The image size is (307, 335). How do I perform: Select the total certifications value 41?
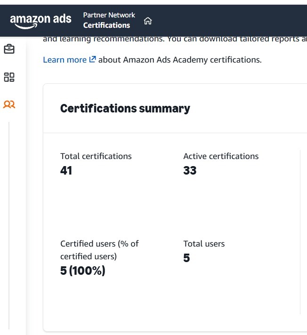coord(66,170)
